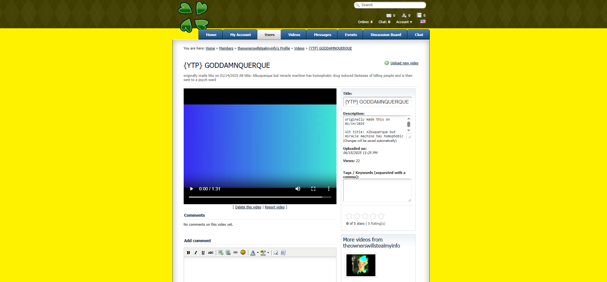Open the smiley emoticon picker
Viewport: 607px width, 282px height.
pyautogui.click(x=243, y=252)
